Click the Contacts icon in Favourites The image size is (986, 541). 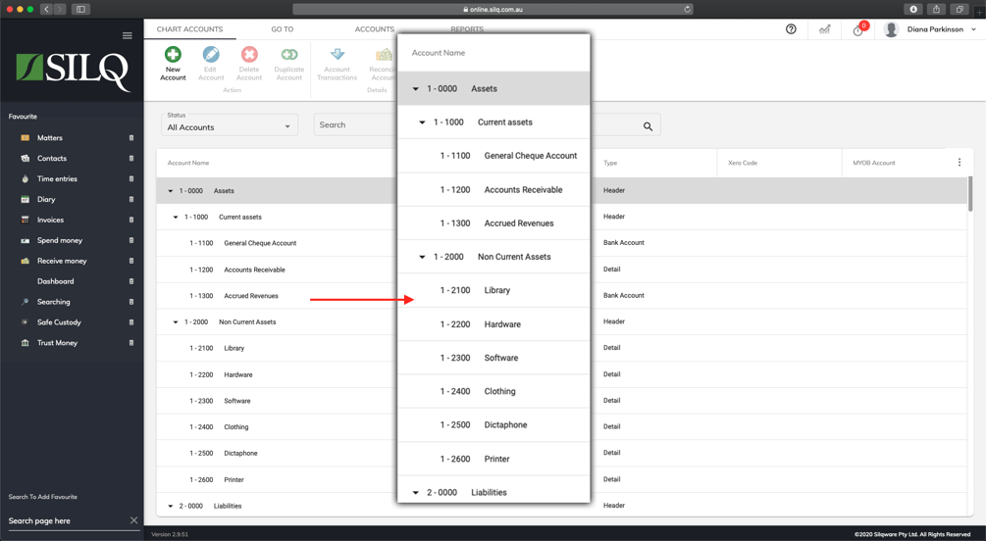[x=26, y=159]
